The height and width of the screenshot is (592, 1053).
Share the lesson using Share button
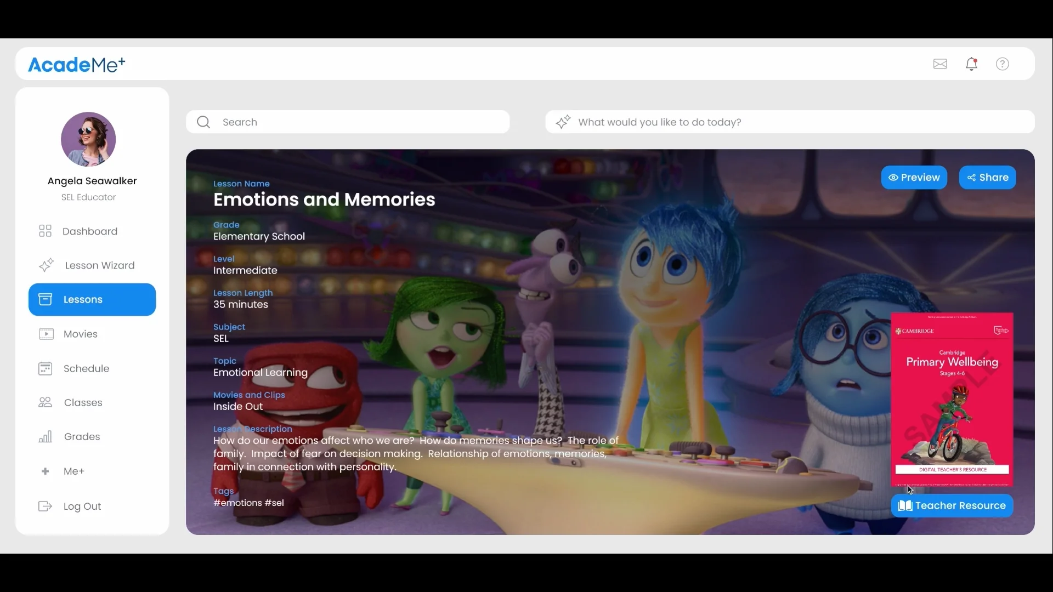click(988, 177)
